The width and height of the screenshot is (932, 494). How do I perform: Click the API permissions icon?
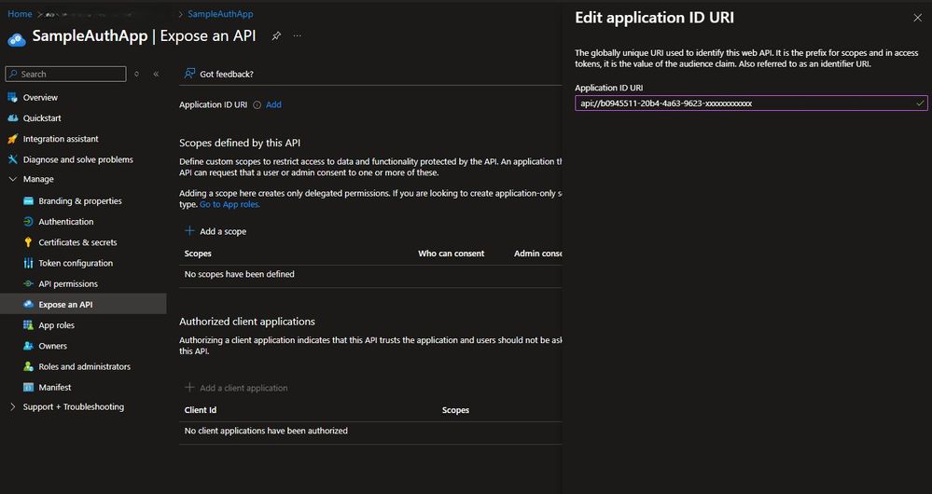tap(28, 283)
